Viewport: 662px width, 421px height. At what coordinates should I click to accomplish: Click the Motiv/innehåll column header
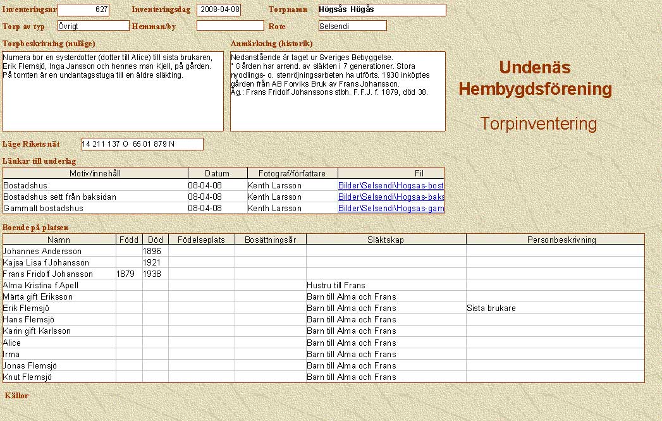[x=95, y=173]
